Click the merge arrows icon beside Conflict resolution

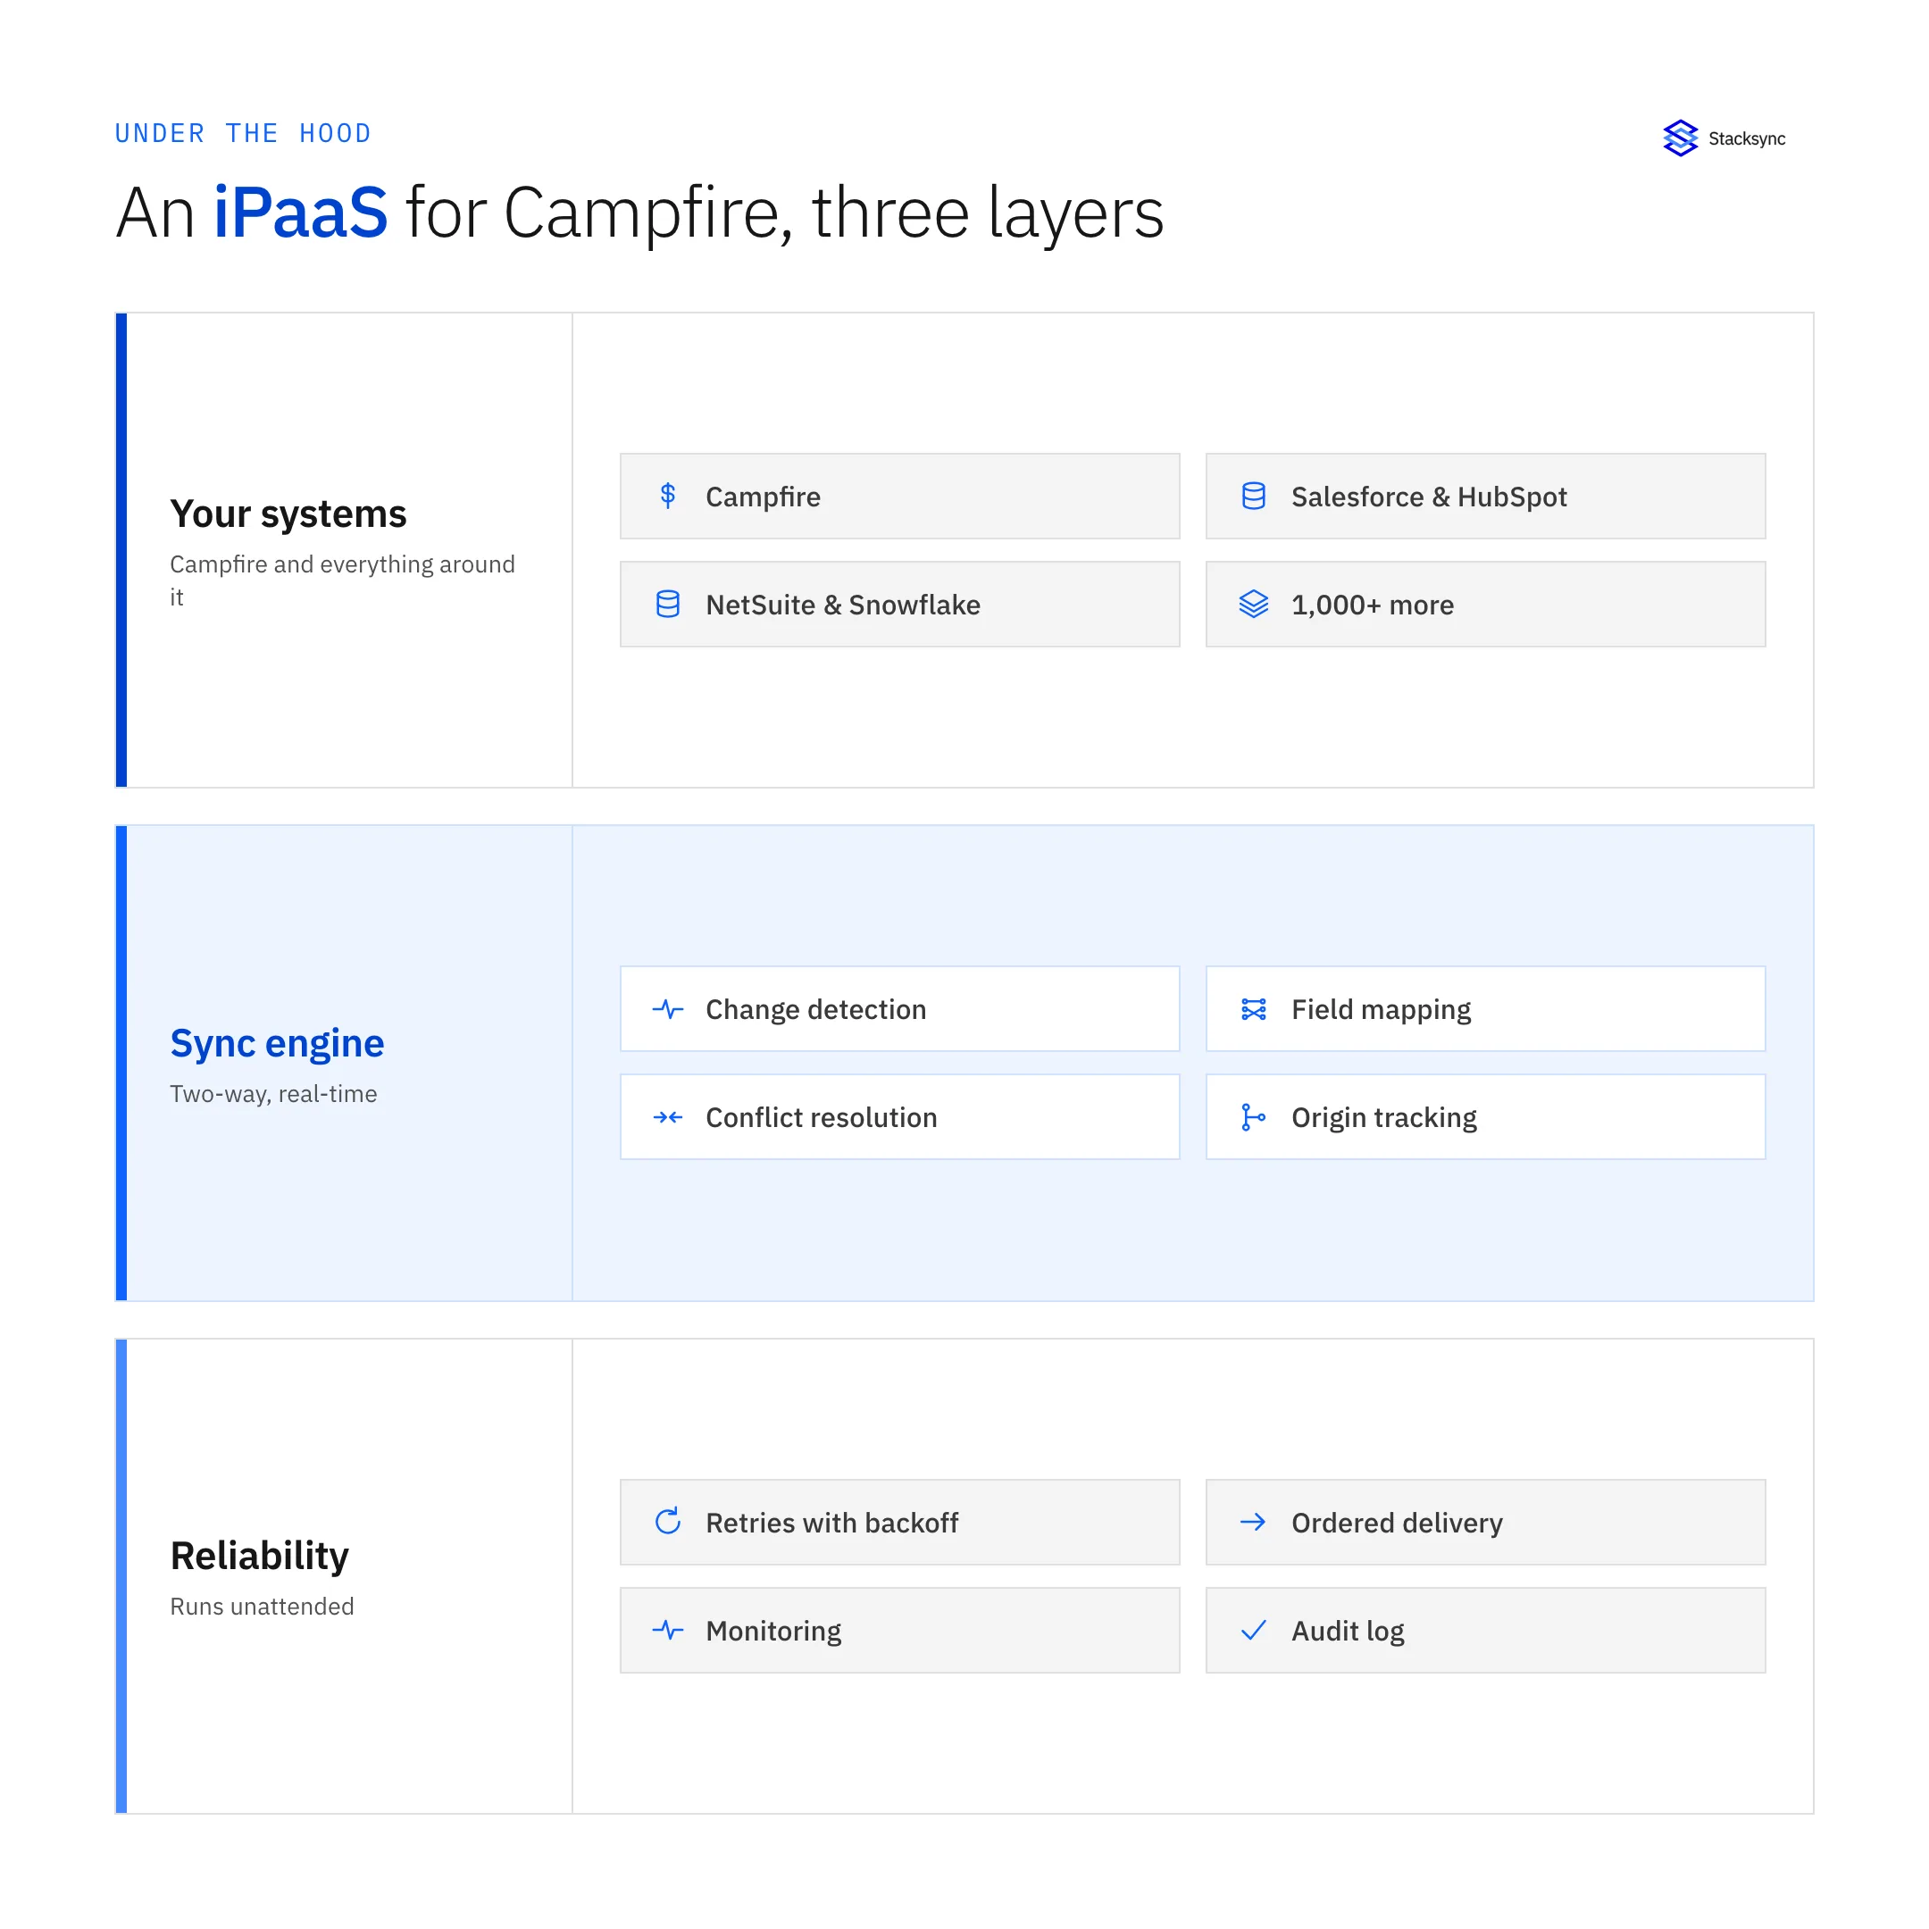click(668, 1117)
